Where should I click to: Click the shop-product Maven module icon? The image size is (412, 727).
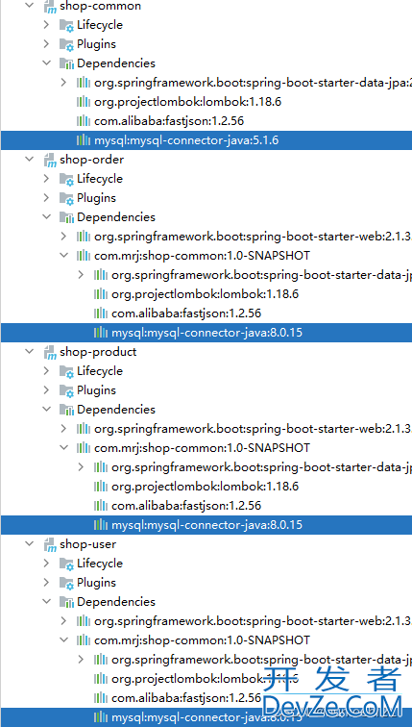[x=50, y=352]
